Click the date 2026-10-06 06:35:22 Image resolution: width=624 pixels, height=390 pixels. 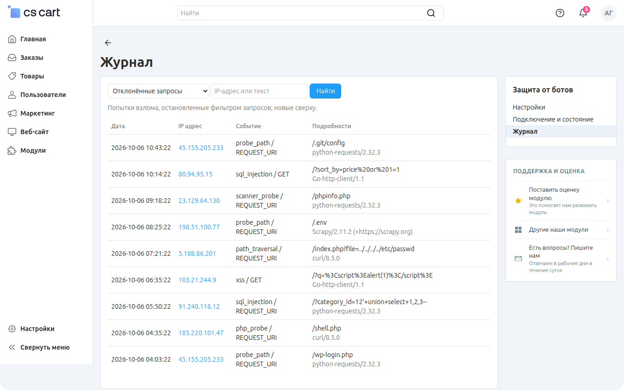tap(141, 280)
